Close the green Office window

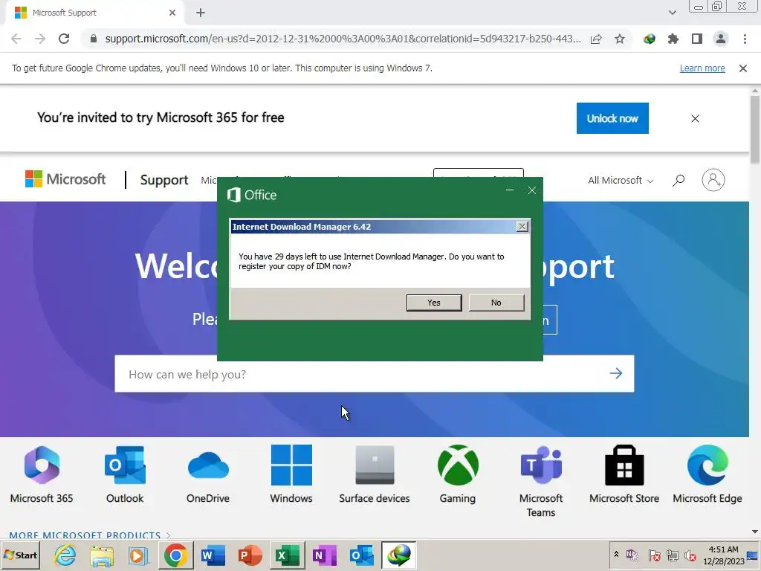pyautogui.click(x=532, y=190)
